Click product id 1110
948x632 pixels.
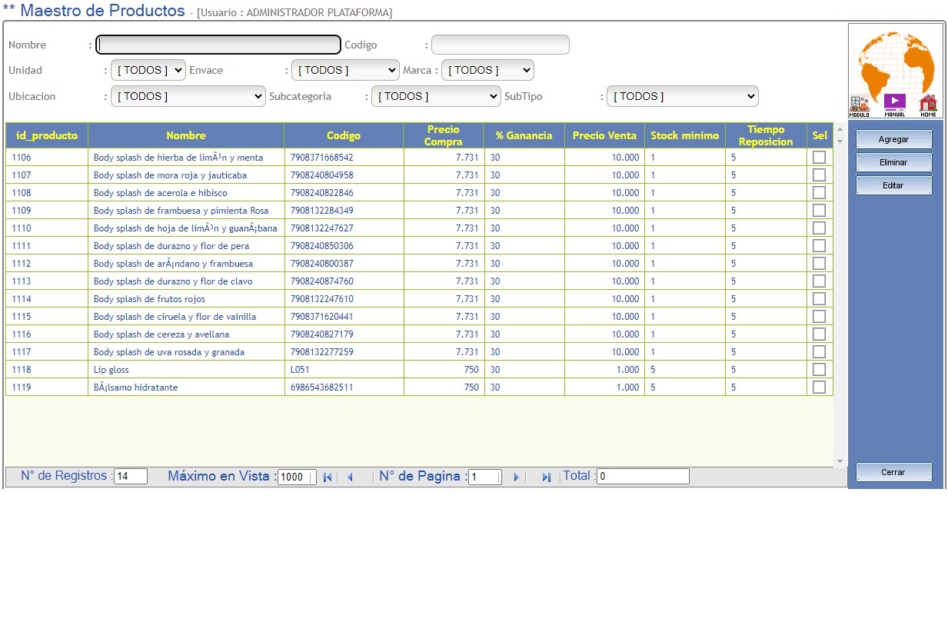pos(22,228)
